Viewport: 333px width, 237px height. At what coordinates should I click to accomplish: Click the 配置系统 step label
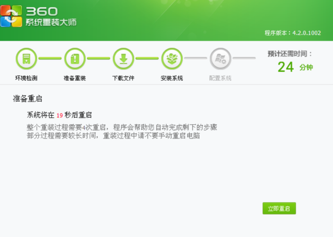pos(220,78)
